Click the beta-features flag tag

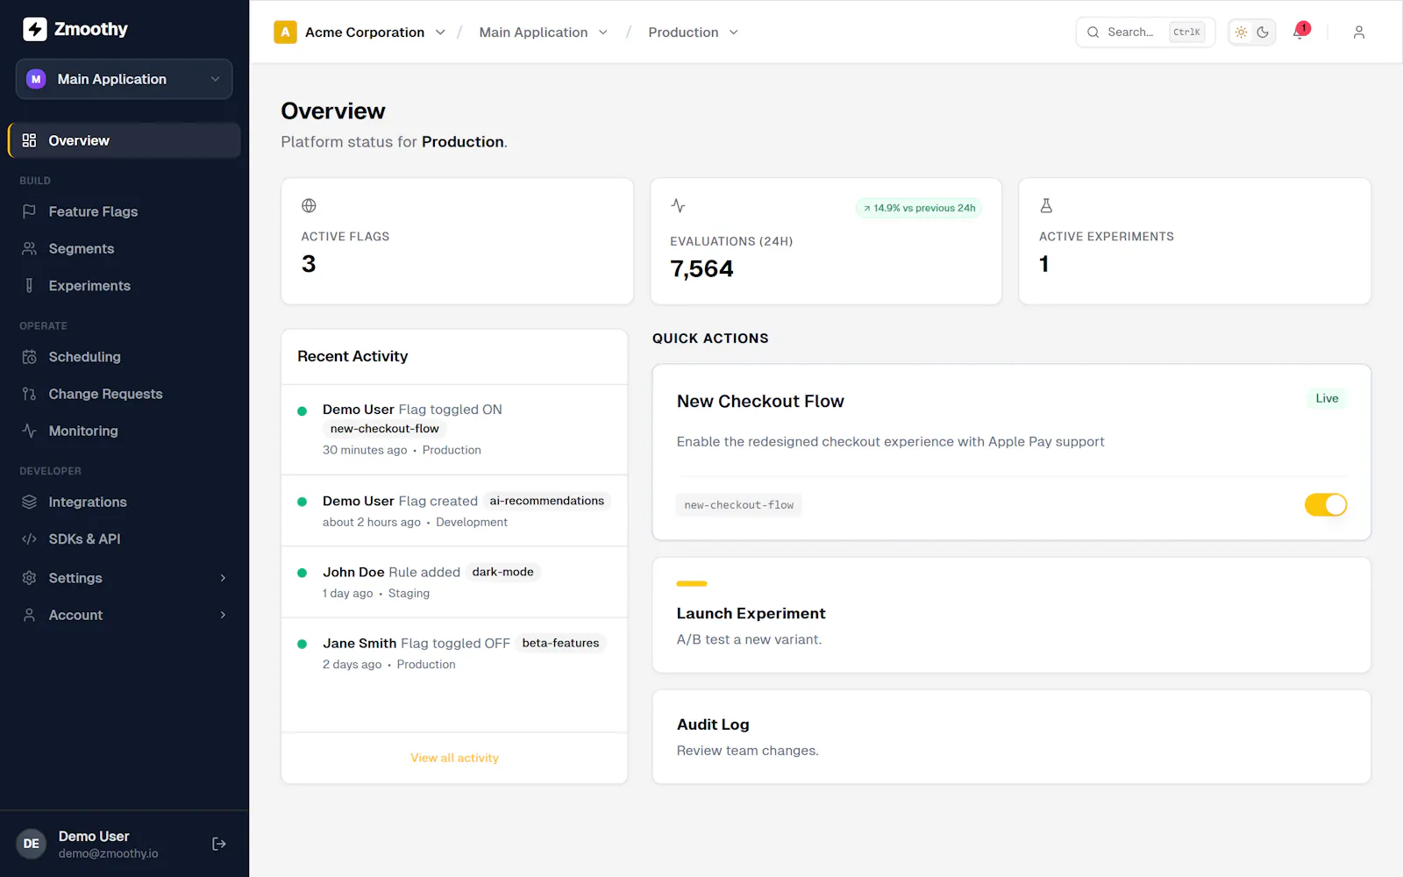pos(560,643)
